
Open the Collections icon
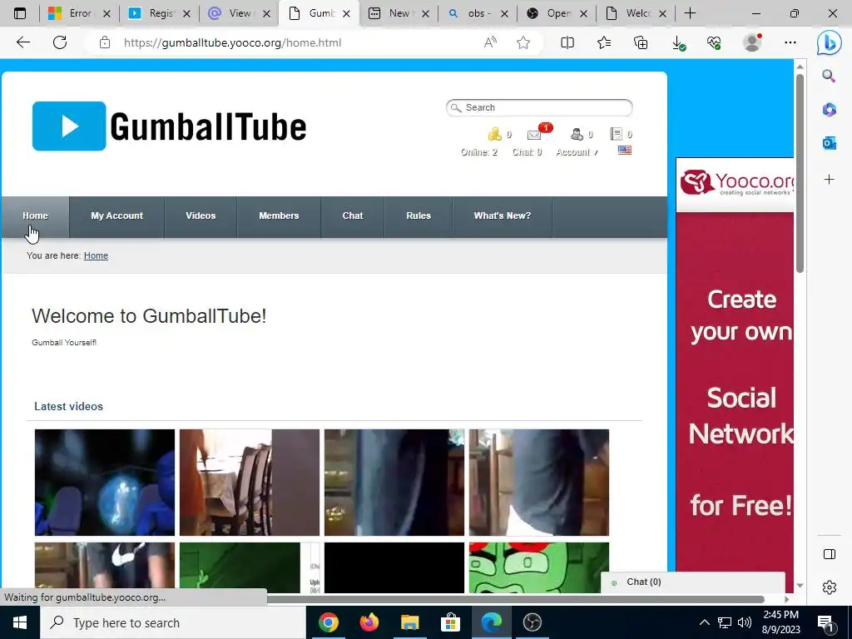(x=641, y=42)
